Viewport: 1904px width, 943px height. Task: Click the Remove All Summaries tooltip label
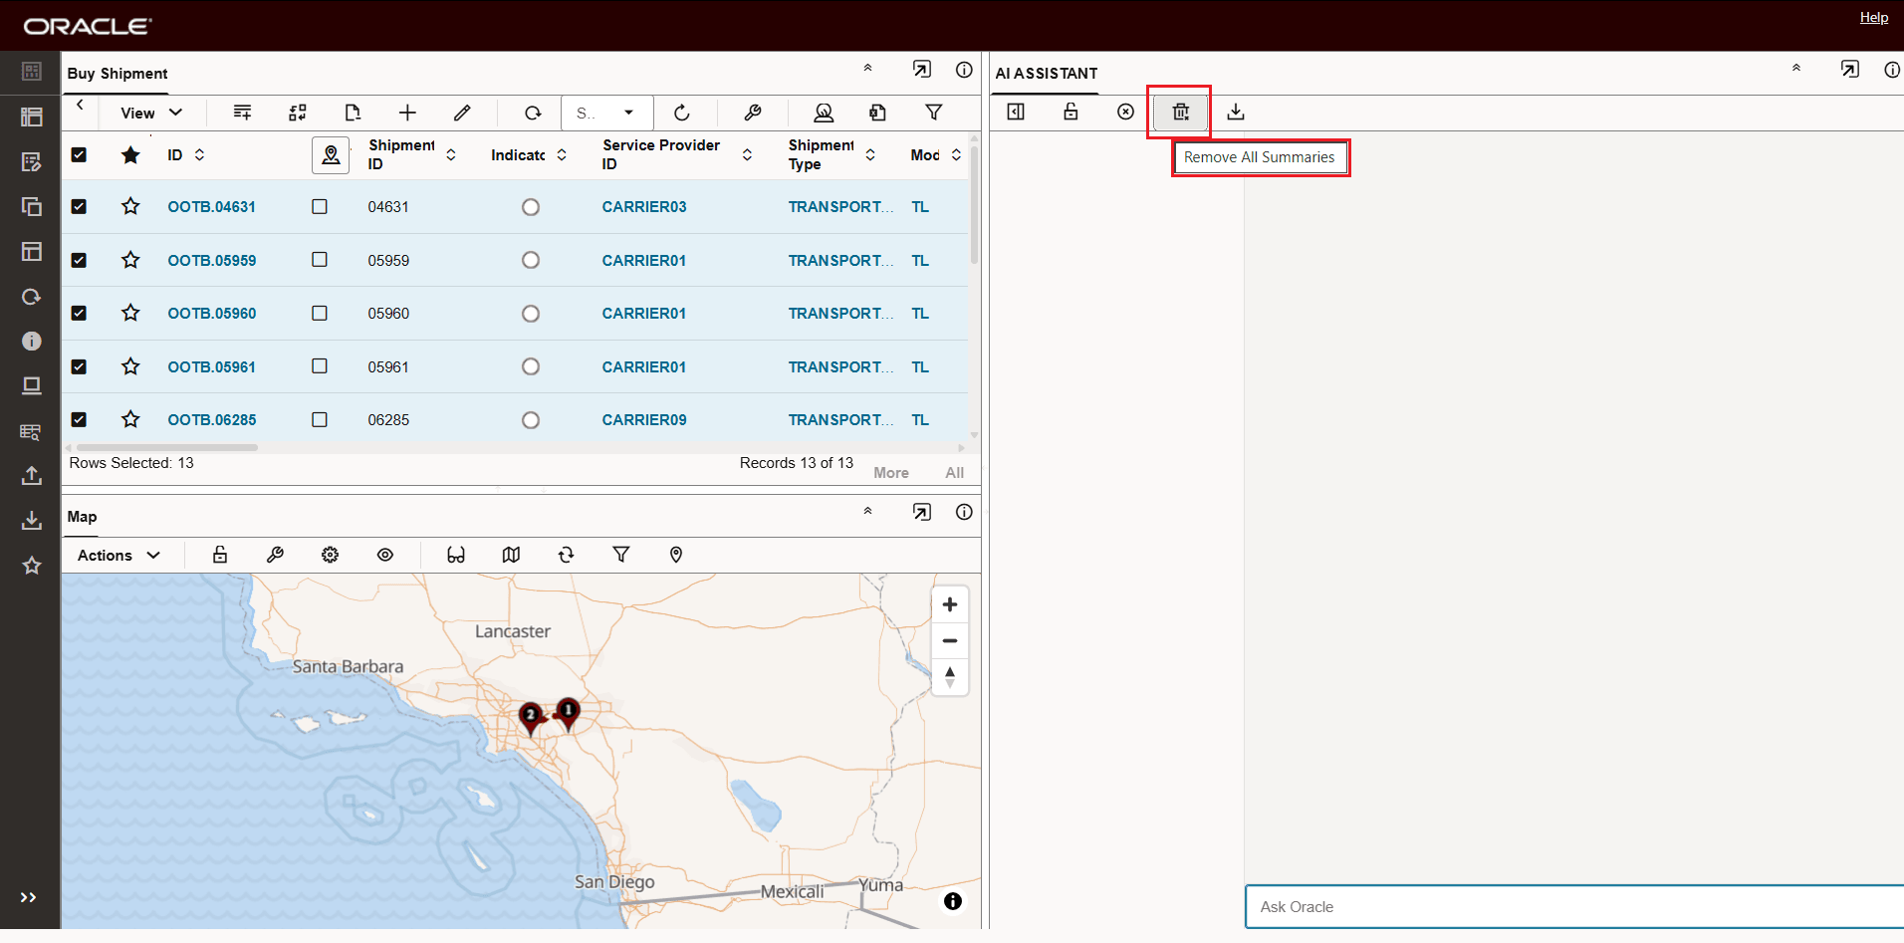click(1259, 157)
